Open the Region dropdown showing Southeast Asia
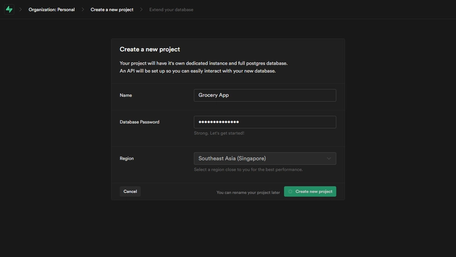This screenshot has height=257, width=456. 265,159
